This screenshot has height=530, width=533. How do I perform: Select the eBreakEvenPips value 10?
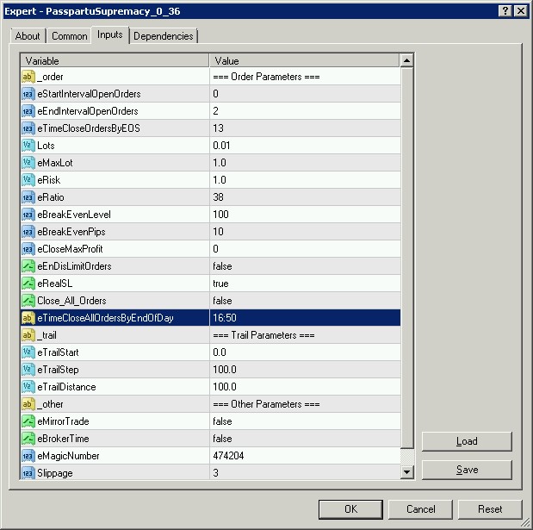pos(305,232)
